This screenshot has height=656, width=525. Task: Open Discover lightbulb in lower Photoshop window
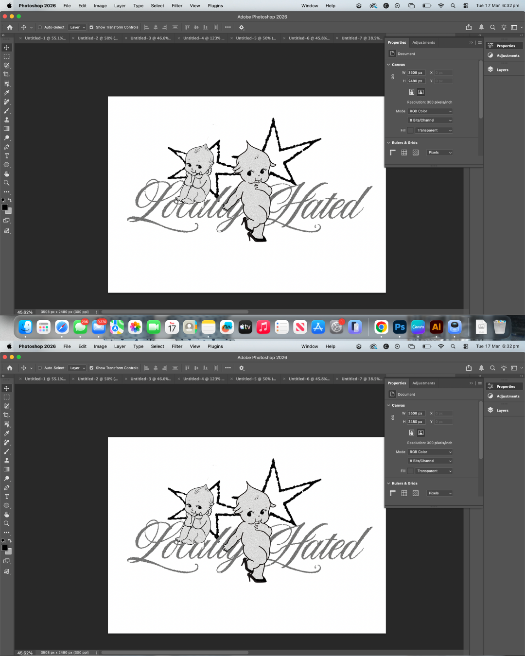tap(504, 368)
